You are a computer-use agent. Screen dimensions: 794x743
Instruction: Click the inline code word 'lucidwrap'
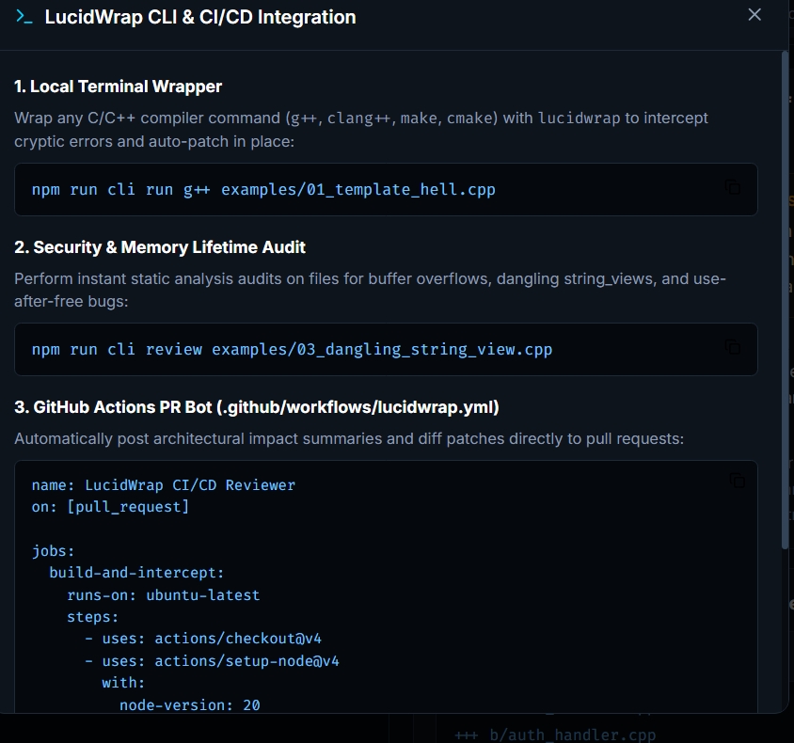click(579, 119)
